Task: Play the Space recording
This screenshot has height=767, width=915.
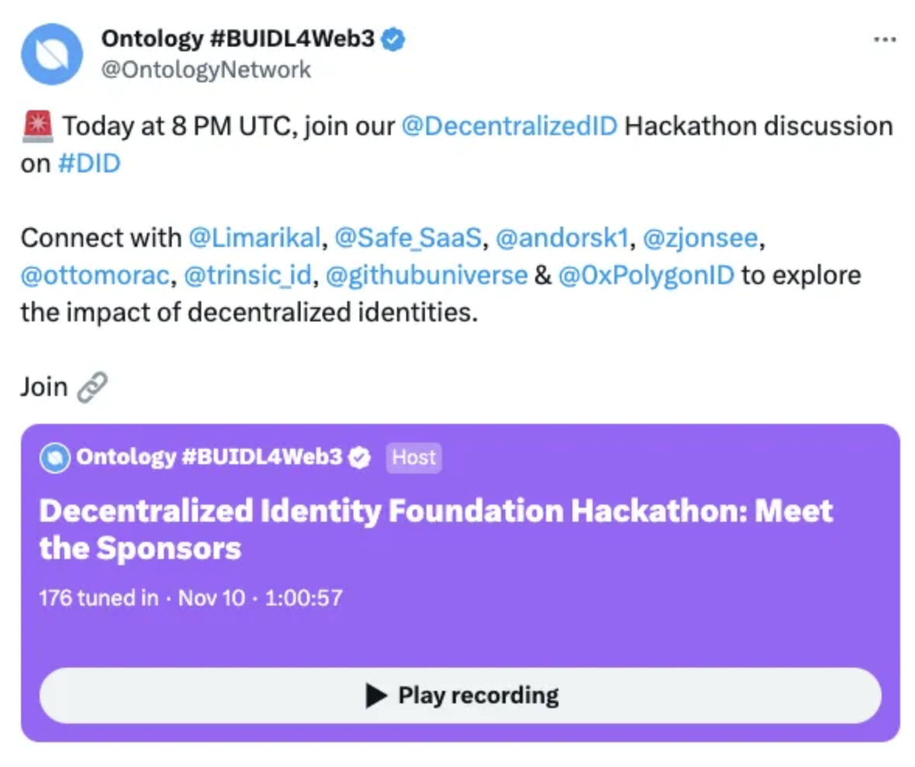Action: click(461, 696)
